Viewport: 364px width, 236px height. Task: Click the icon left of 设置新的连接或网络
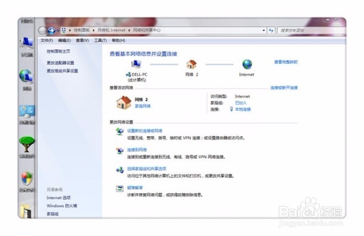point(120,131)
